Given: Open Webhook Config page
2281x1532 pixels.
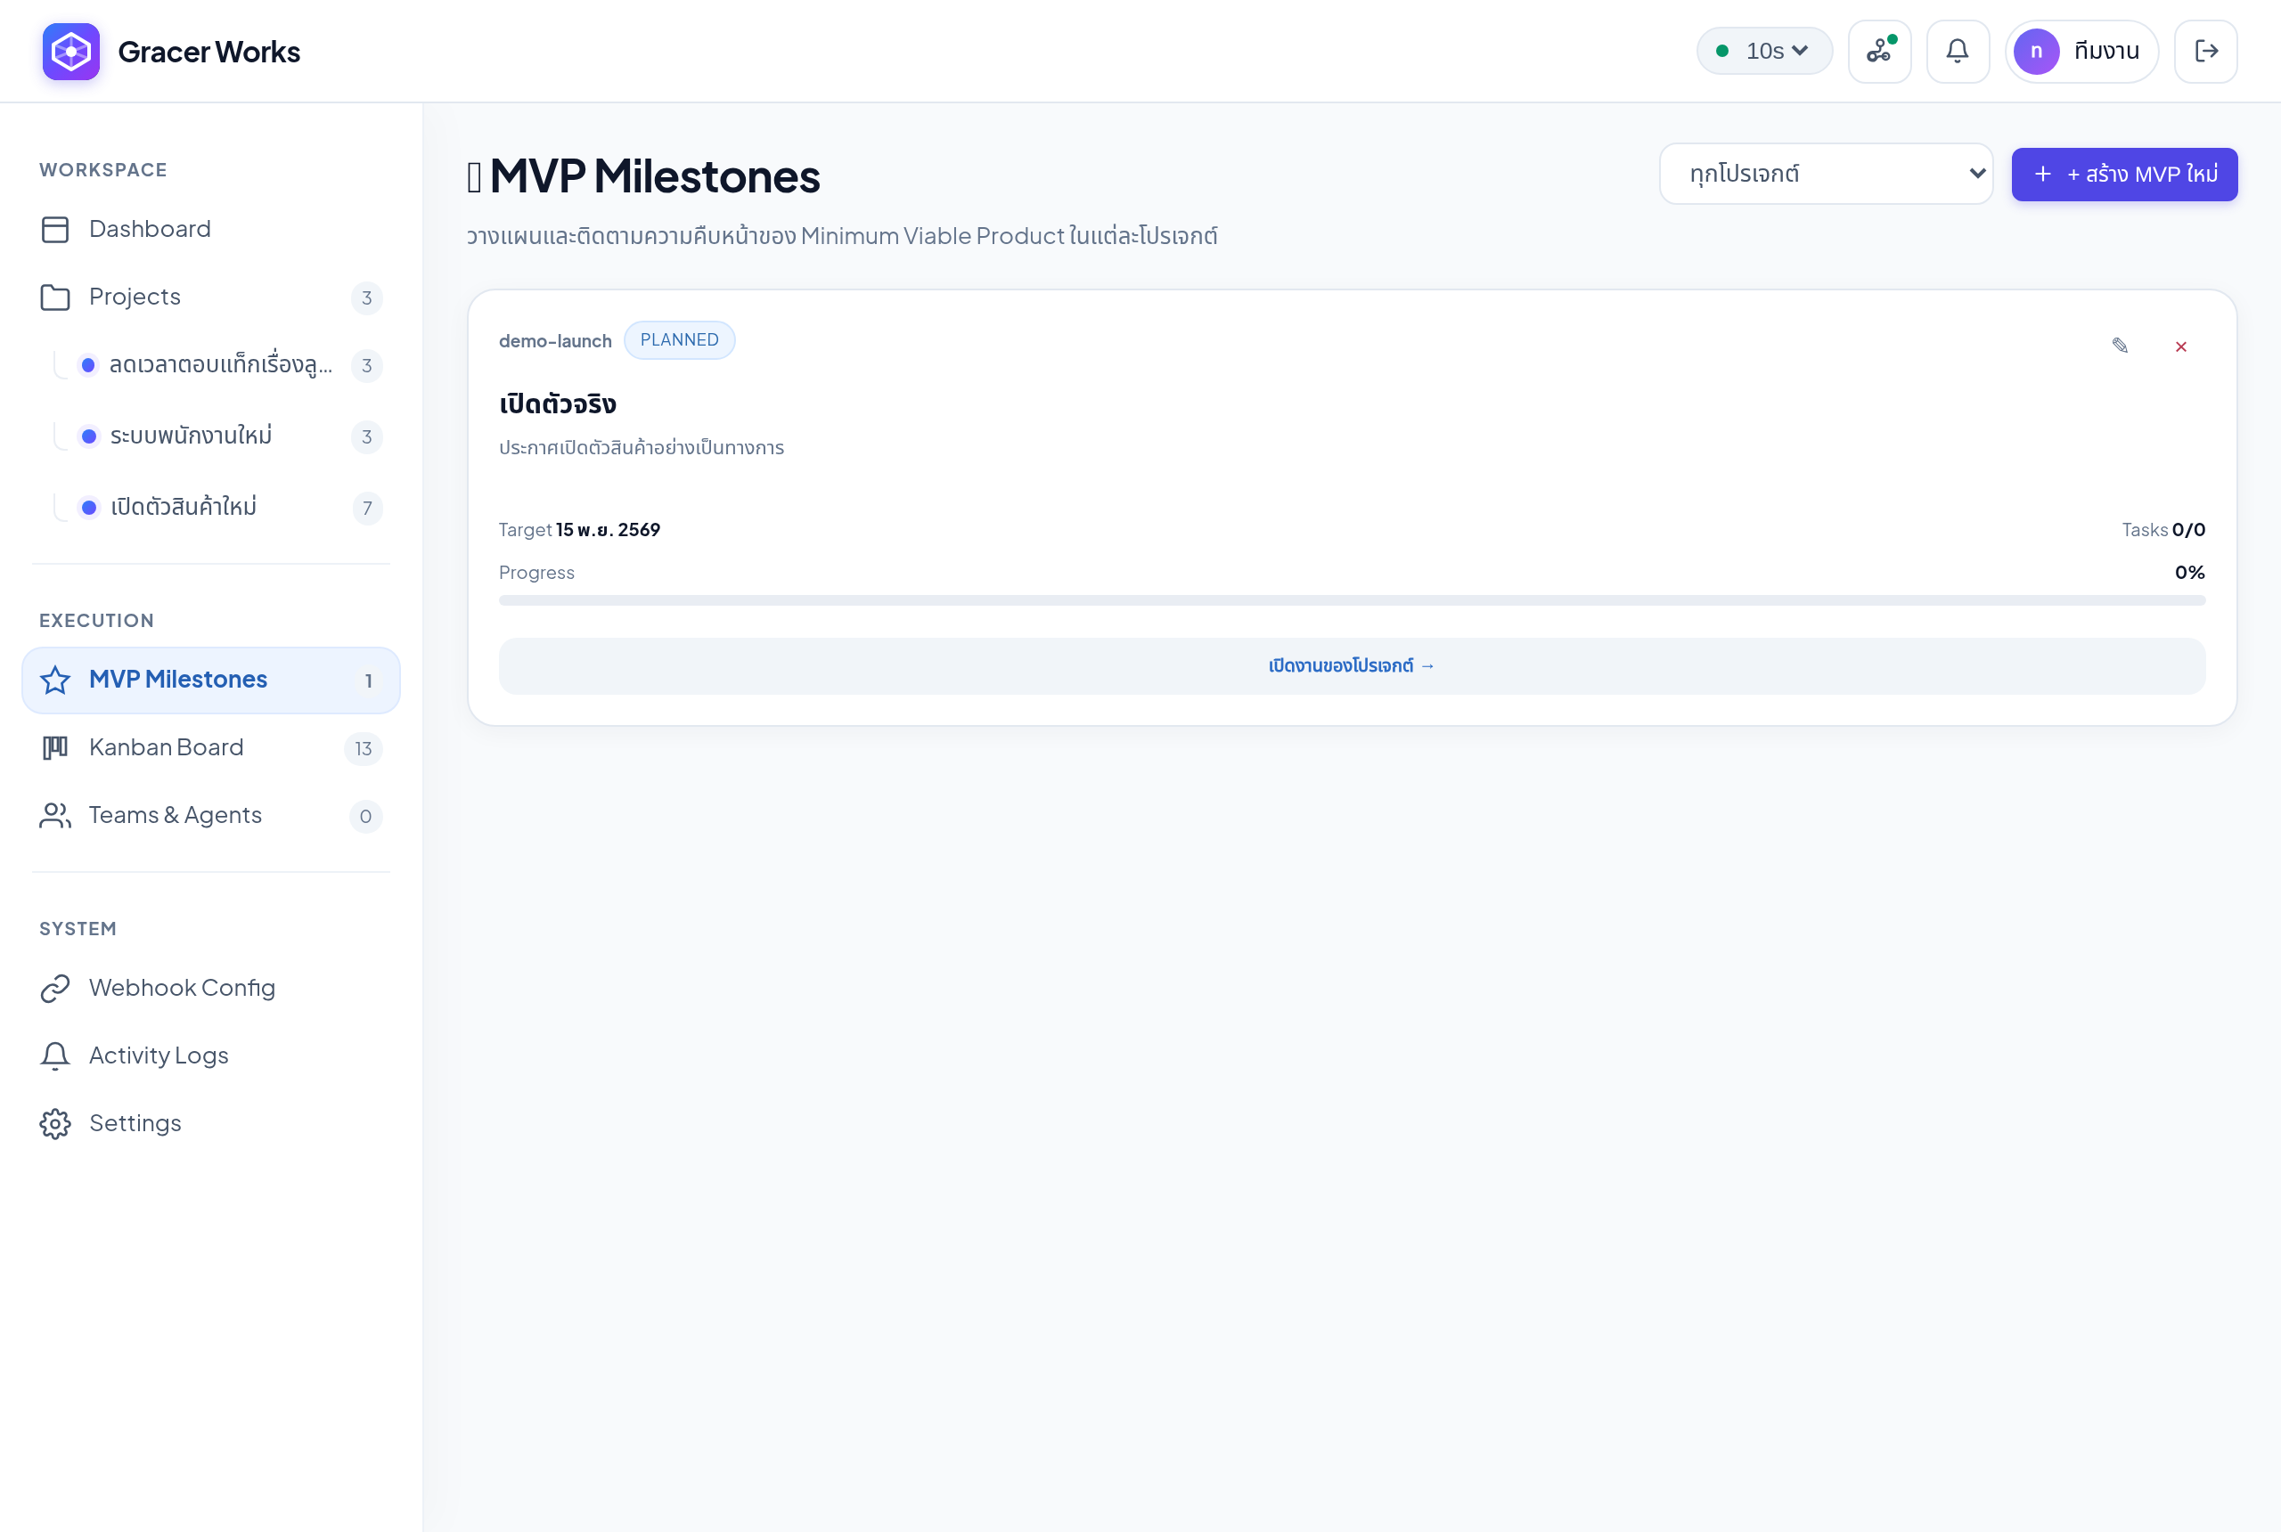Looking at the screenshot, I should point(211,989).
